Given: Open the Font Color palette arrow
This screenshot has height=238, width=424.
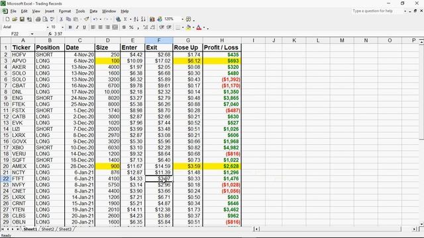Looking at the screenshot, I should (204, 27).
